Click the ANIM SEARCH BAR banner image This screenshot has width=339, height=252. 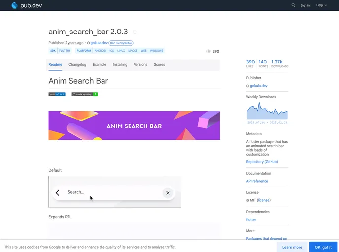[x=134, y=126]
